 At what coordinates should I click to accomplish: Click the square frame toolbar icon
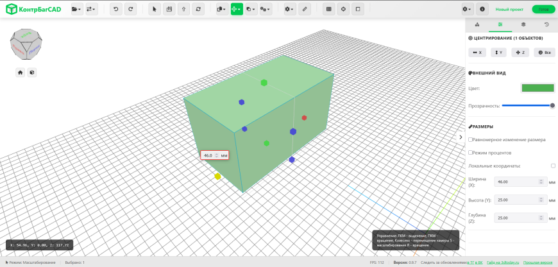(358, 9)
